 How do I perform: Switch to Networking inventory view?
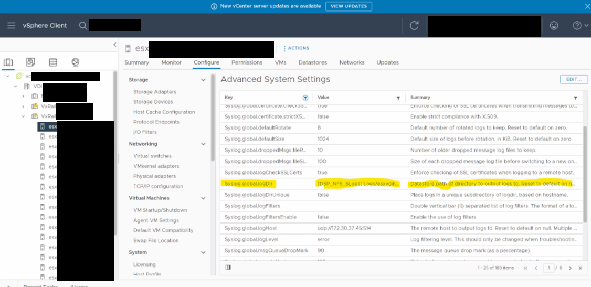pos(76,62)
